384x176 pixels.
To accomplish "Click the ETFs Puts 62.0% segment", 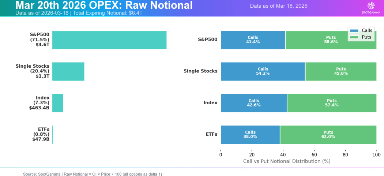I will [328, 135].
